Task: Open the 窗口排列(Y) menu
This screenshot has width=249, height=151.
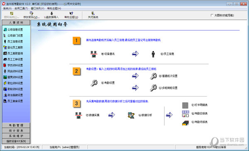Action: point(37,8)
